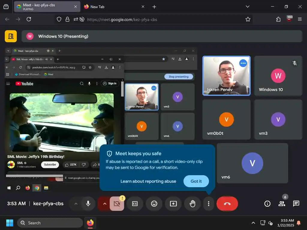The image size is (307, 230).
Task: Open the Firefox hamburger application menu
Action: tap(300, 19)
